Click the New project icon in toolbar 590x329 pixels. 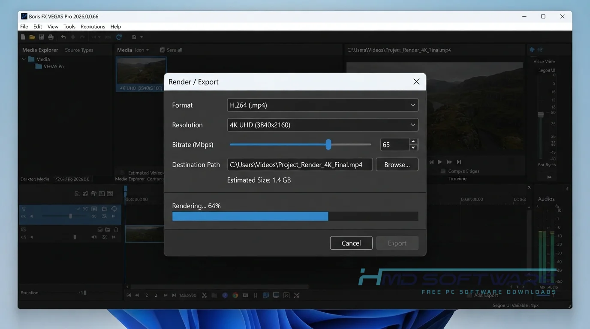(x=23, y=37)
